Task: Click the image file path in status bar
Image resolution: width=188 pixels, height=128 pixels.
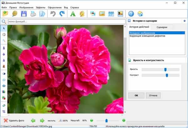Action: click(26, 126)
